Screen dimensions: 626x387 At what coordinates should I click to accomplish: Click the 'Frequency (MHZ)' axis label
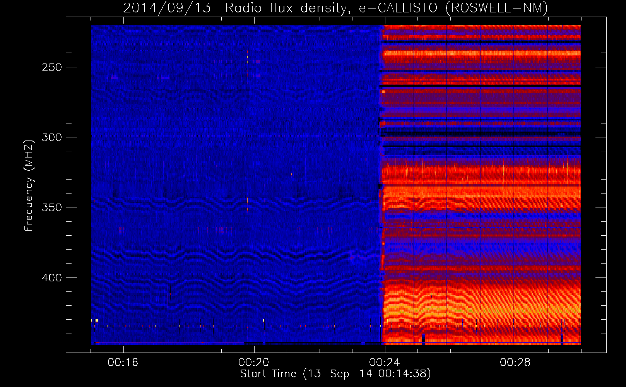[x=29, y=185]
